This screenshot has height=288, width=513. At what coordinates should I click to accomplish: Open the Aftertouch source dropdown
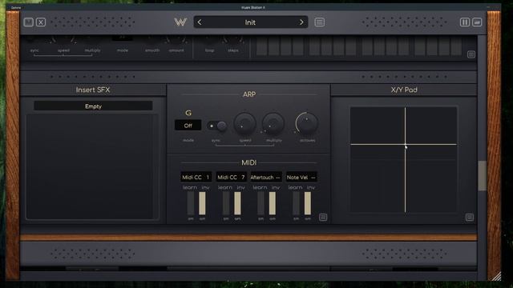click(x=265, y=178)
